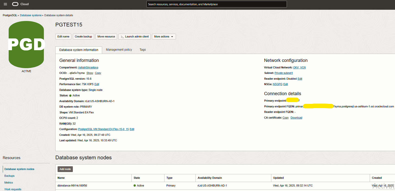
Task: Launch the admin client
Action: coord(134,36)
